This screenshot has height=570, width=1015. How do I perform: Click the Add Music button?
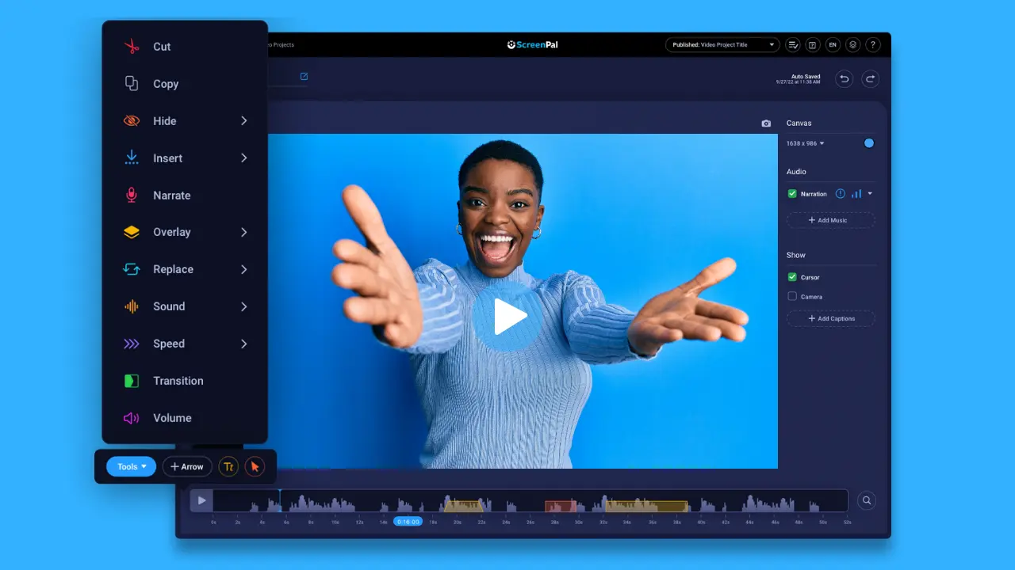pos(830,220)
